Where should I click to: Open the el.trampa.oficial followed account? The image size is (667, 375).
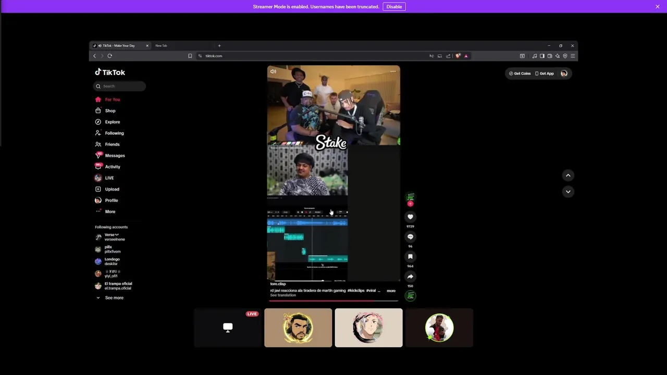pyautogui.click(x=114, y=286)
